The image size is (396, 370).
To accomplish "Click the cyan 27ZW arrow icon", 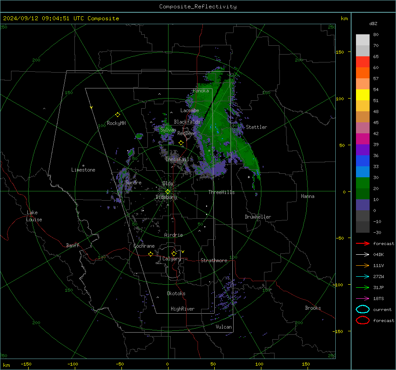I will [363, 277].
